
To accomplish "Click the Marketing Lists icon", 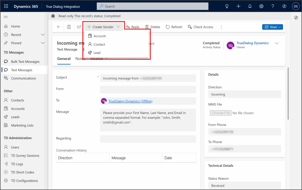I will 6,125.
